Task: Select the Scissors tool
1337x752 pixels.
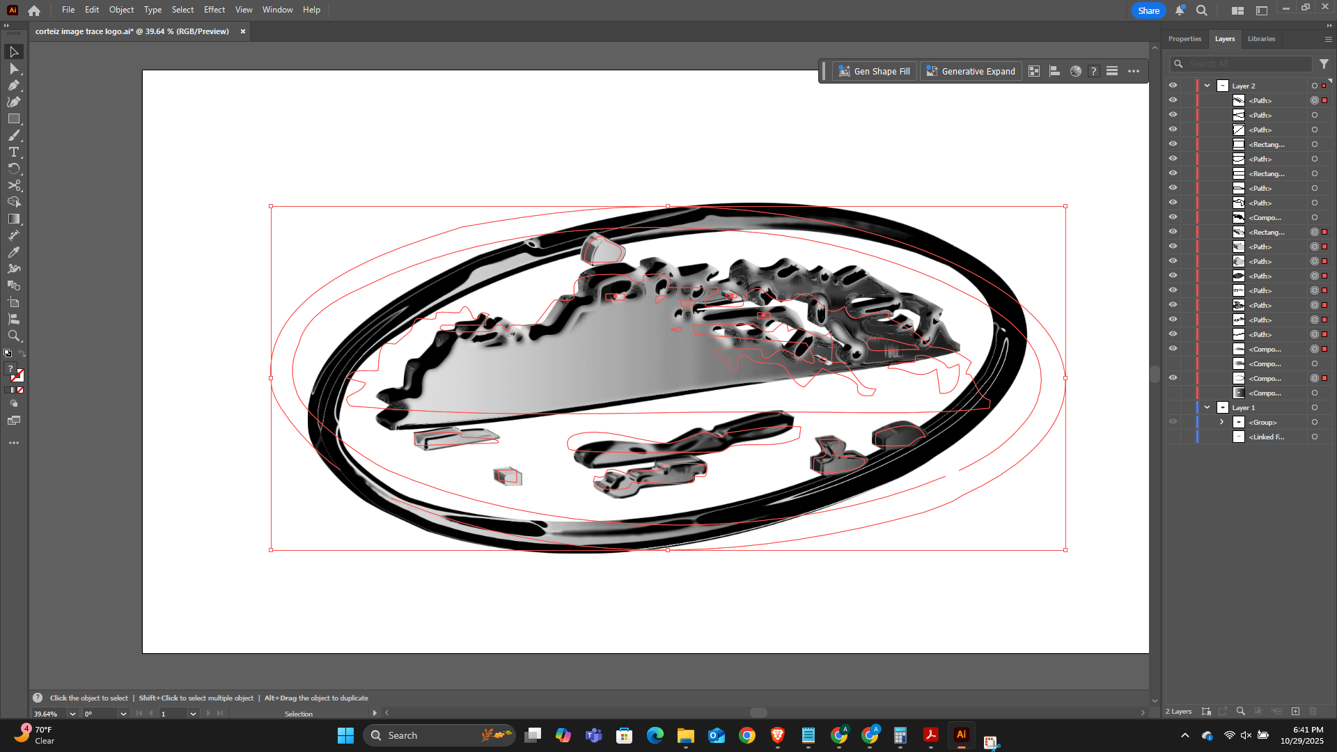Action: [x=14, y=186]
